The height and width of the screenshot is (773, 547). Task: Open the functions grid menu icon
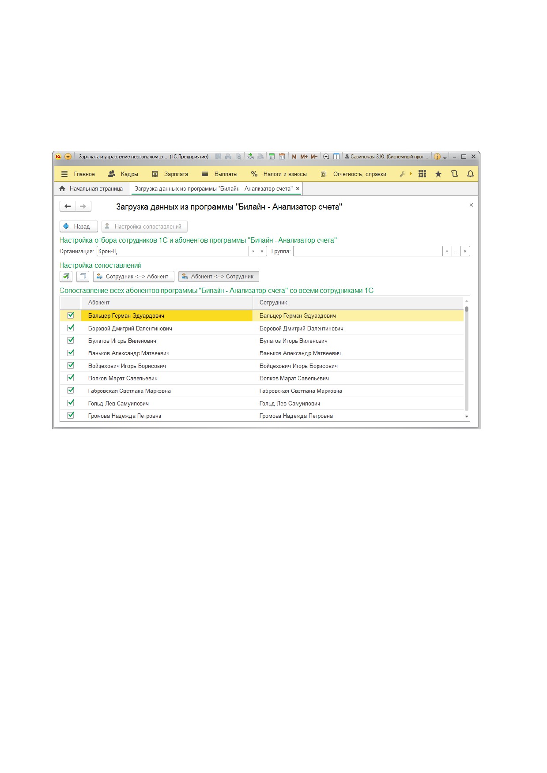pyautogui.click(x=423, y=174)
